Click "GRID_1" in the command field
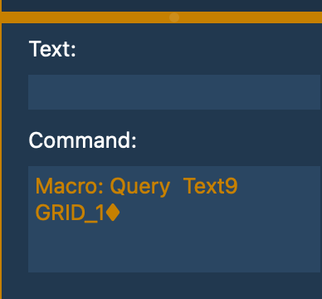Viewport: 322px width, 299px height. [71, 213]
